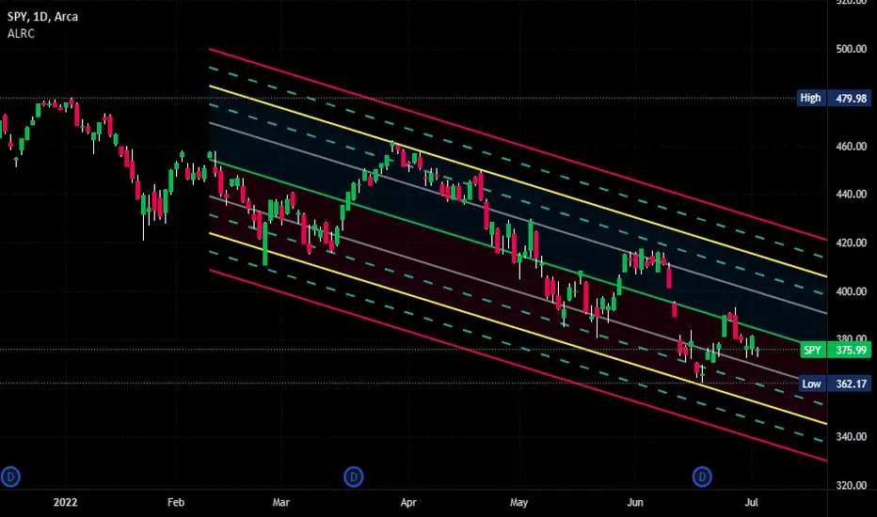Screen dimensions: 877x517
Task: Click the Jun date axis label
Action: click(635, 503)
